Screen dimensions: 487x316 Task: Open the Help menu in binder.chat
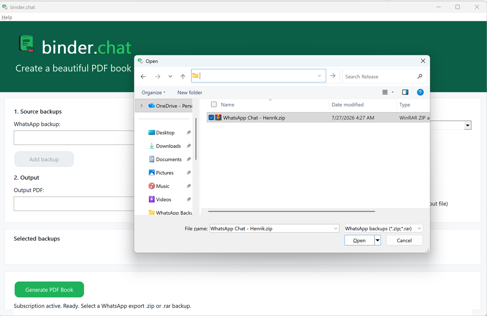[7, 18]
